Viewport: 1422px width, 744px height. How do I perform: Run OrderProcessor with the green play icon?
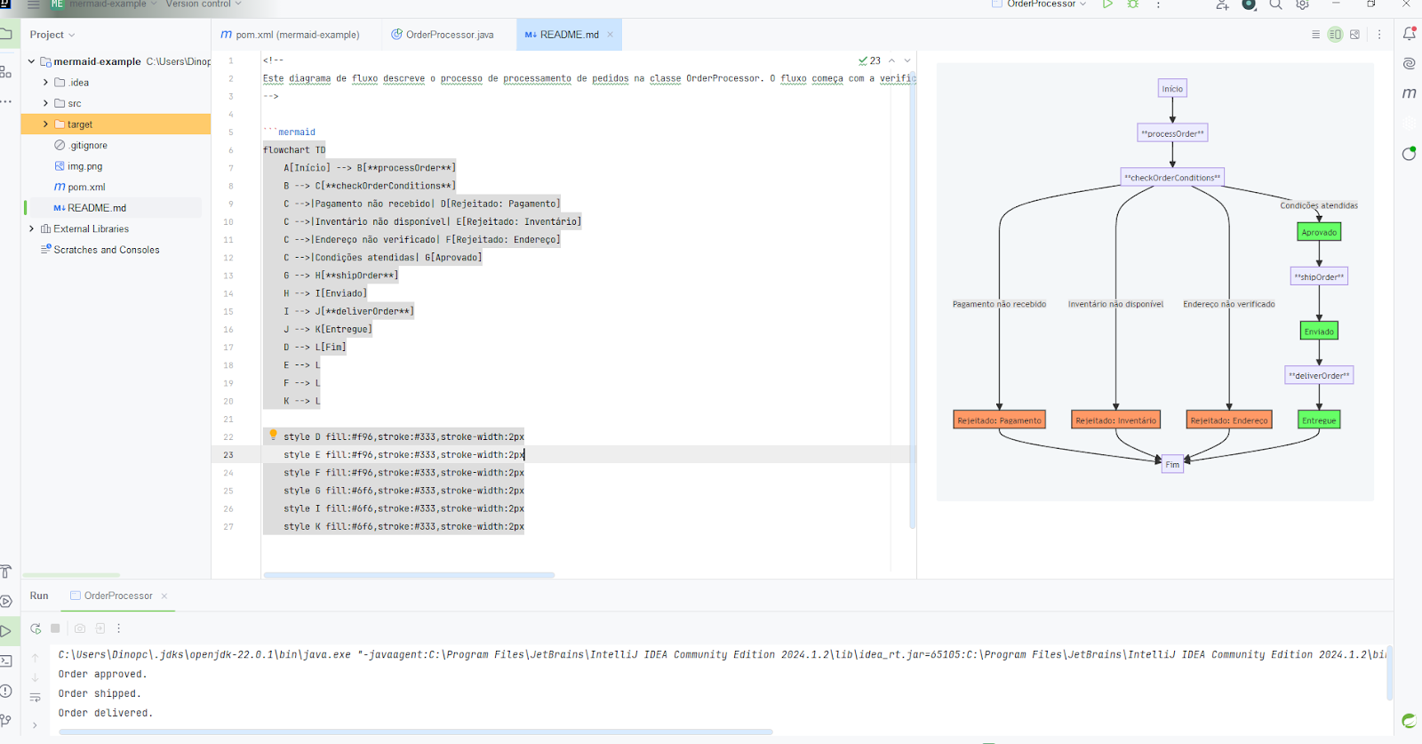pyautogui.click(x=1107, y=4)
